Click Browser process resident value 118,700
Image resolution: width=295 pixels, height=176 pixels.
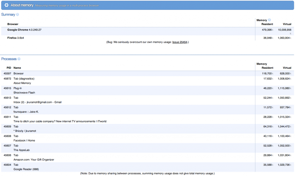[267, 73]
